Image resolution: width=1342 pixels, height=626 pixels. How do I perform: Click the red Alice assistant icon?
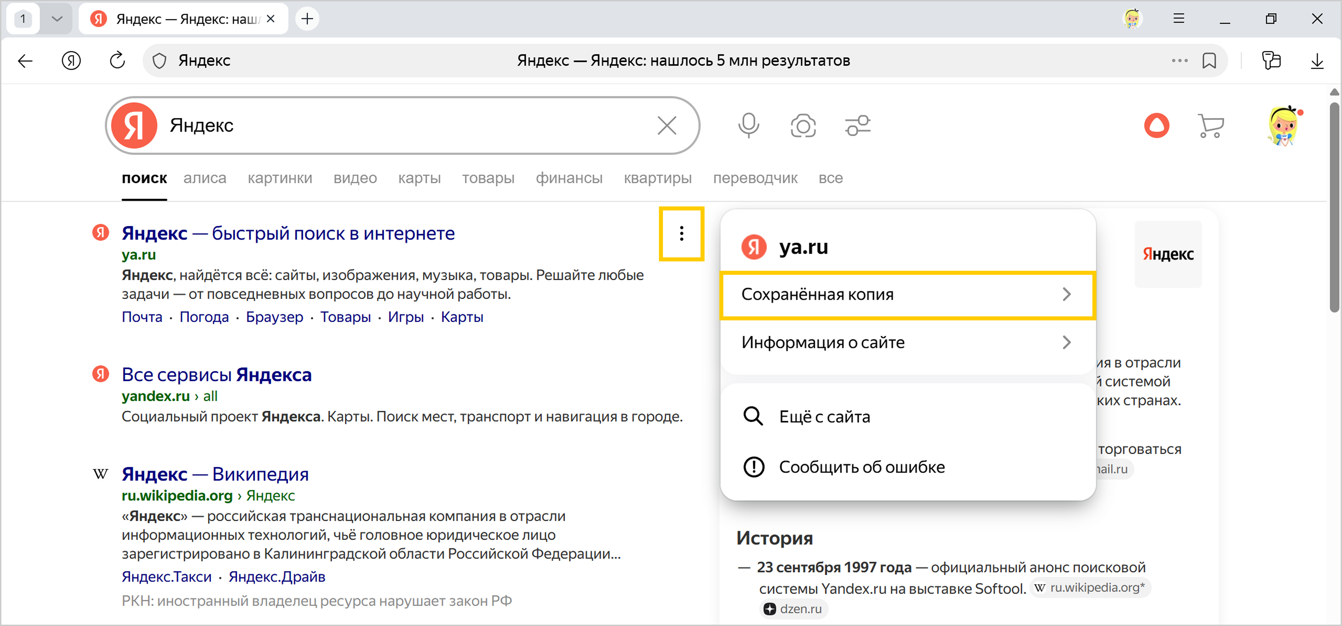[x=1156, y=125]
